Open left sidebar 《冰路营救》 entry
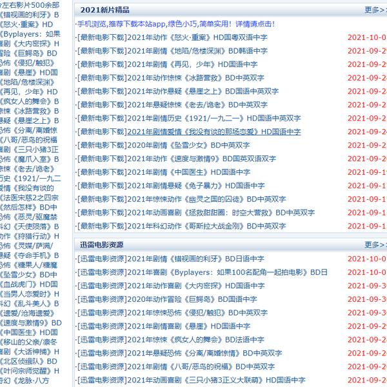Screen dimensions: 387x387 coord(30,111)
